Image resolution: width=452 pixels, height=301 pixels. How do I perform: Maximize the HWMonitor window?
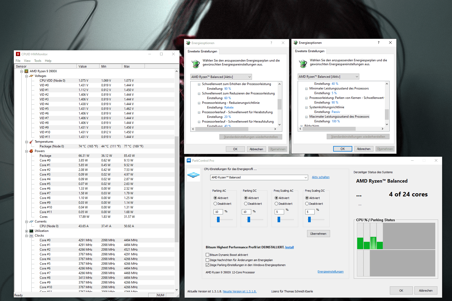[x=161, y=54]
